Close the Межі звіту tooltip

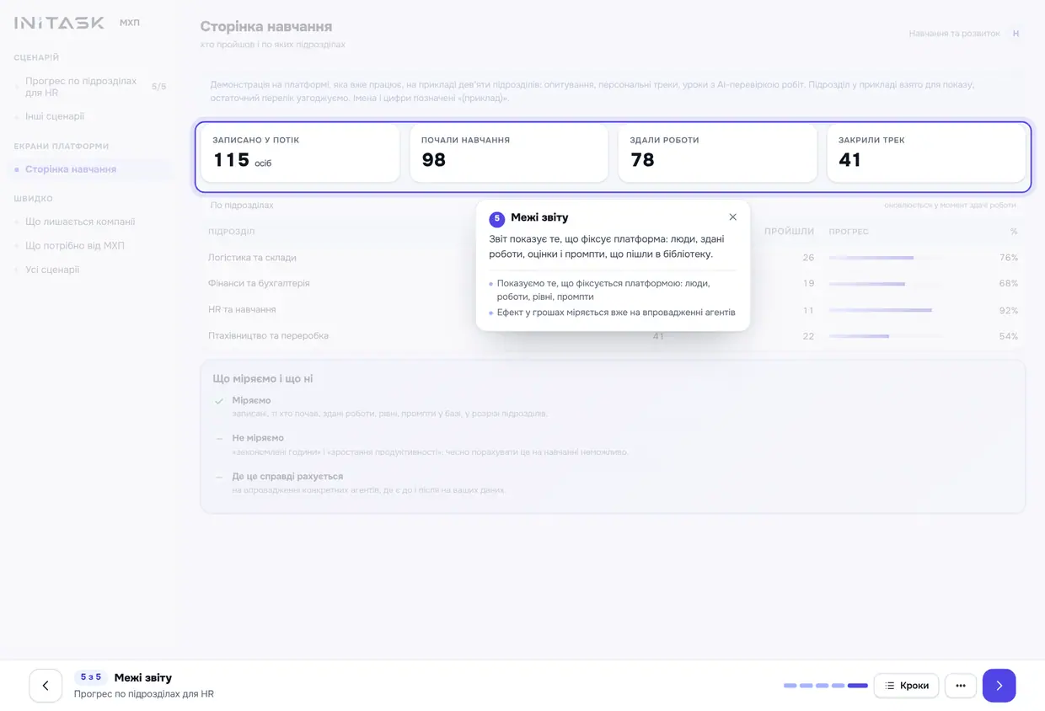(732, 217)
